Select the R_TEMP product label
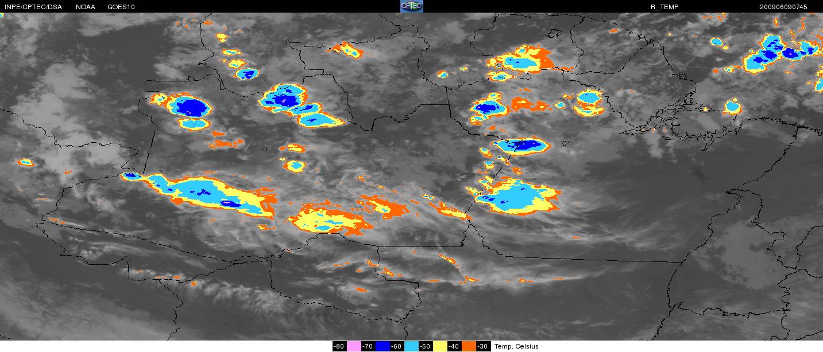 point(664,7)
